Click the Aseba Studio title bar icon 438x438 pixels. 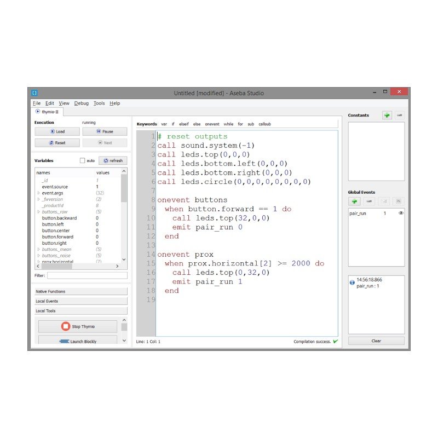[x=34, y=93]
